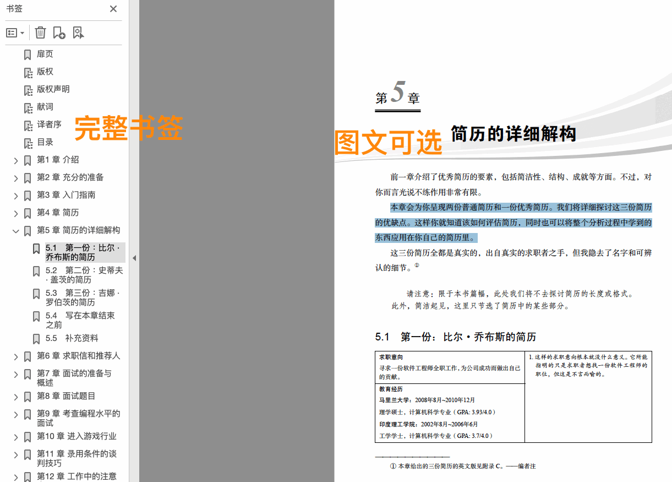Collapse 第5章 简历的详细解构 chapter
The width and height of the screenshot is (672, 482).
(16, 230)
